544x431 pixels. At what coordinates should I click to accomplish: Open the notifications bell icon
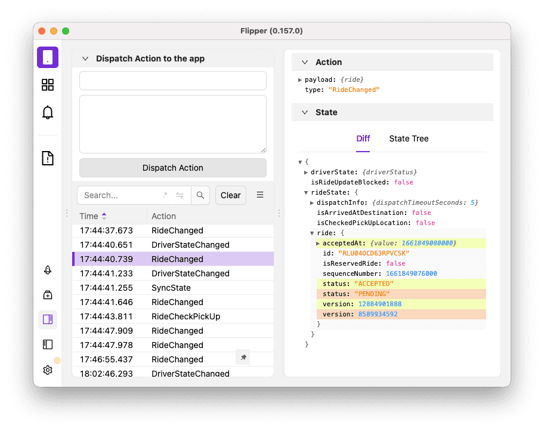click(48, 112)
